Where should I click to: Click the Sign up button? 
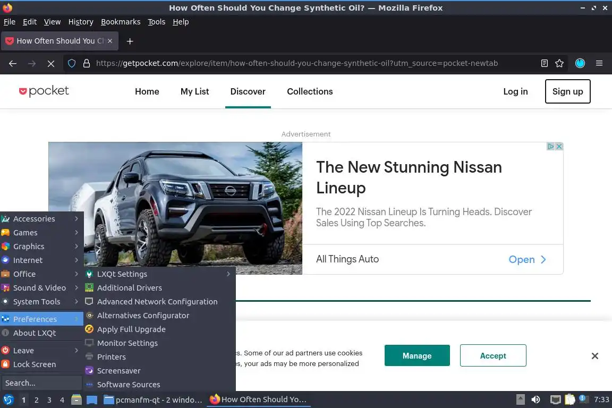(x=567, y=91)
